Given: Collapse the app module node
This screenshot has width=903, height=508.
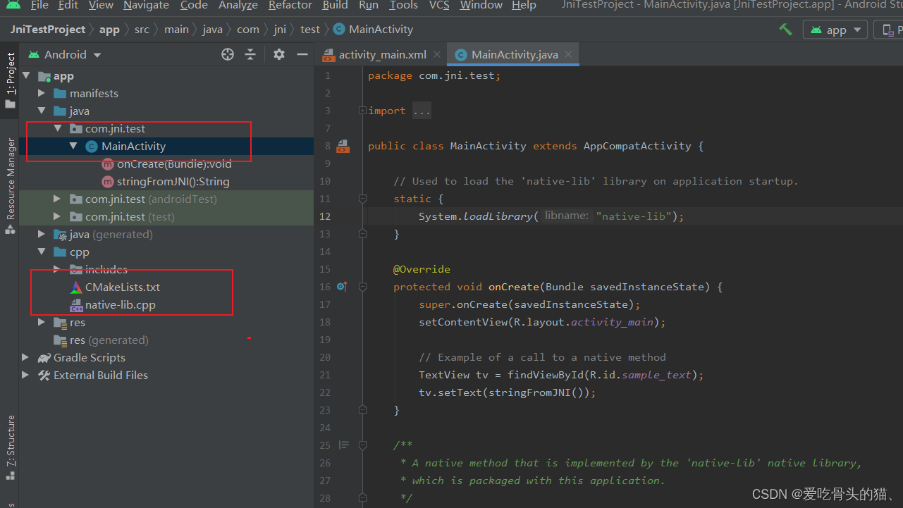Looking at the screenshot, I should (26, 75).
